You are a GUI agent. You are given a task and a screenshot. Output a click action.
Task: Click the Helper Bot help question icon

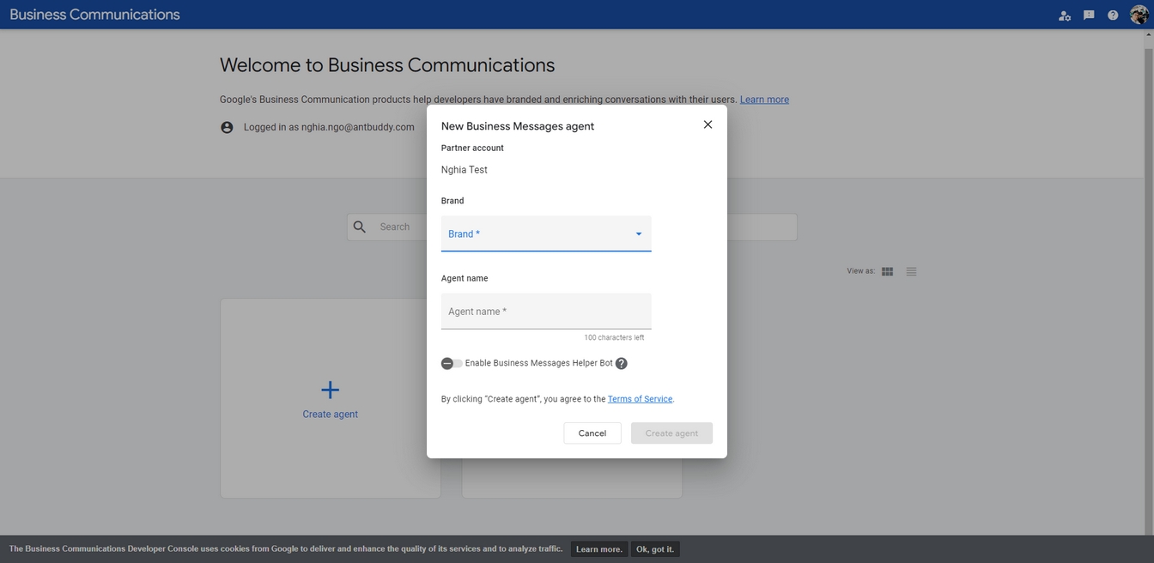coord(622,364)
